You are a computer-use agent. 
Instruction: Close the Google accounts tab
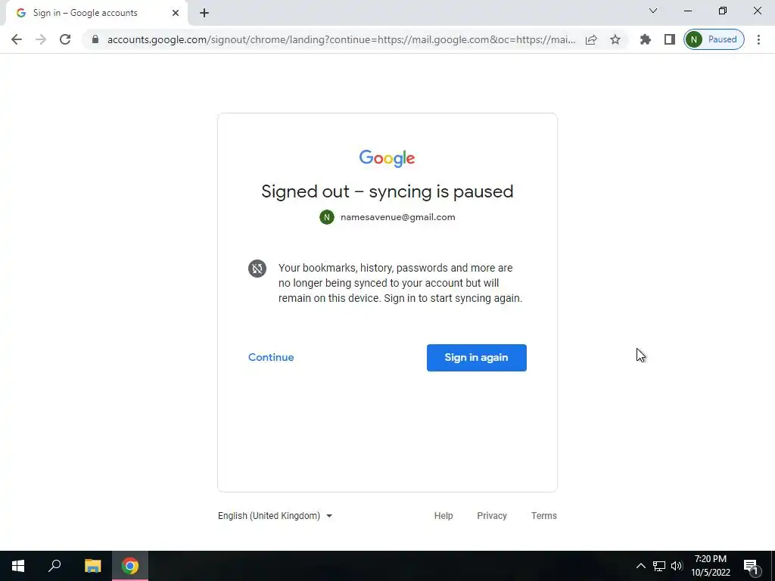tap(176, 13)
